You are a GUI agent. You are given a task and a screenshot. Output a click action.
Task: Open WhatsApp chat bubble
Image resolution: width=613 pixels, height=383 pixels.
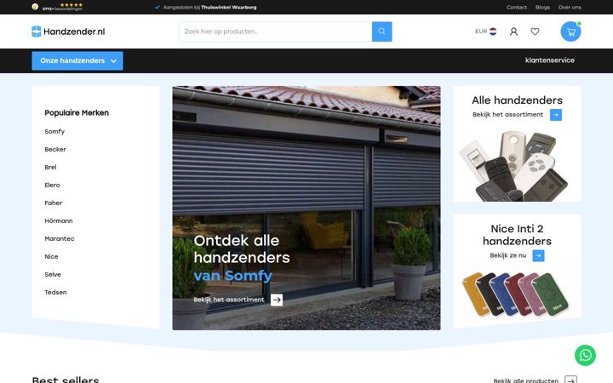(x=585, y=355)
